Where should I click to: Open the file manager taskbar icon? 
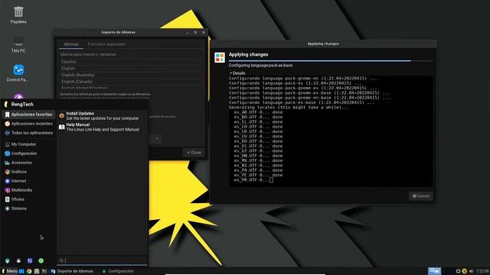tap(37, 271)
